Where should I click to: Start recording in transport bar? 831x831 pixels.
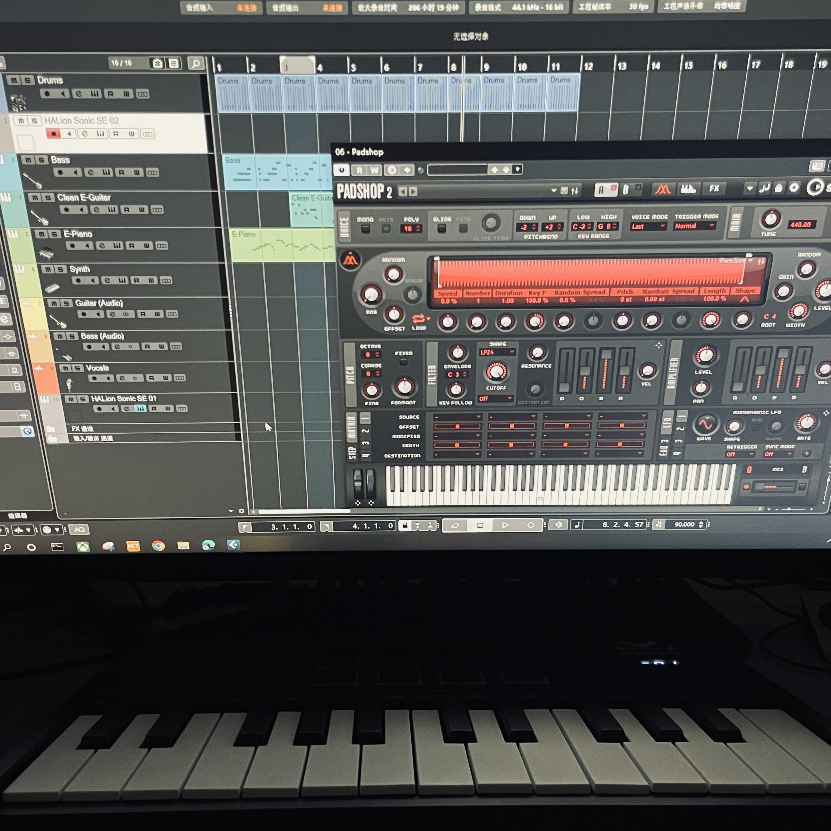(x=530, y=525)
